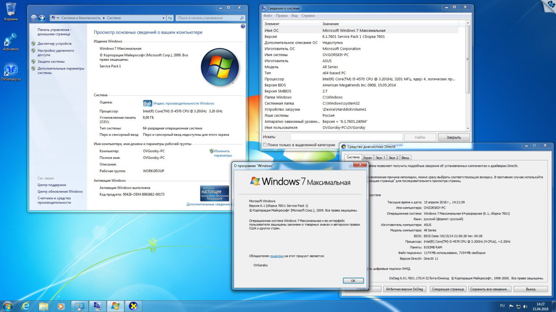Open Центр поддержки sidebar link
Screen dimensions: 556x312
52,185
